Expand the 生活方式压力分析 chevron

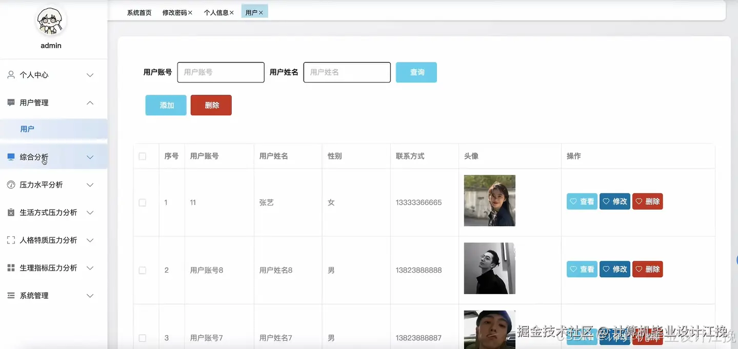point(90,212)
